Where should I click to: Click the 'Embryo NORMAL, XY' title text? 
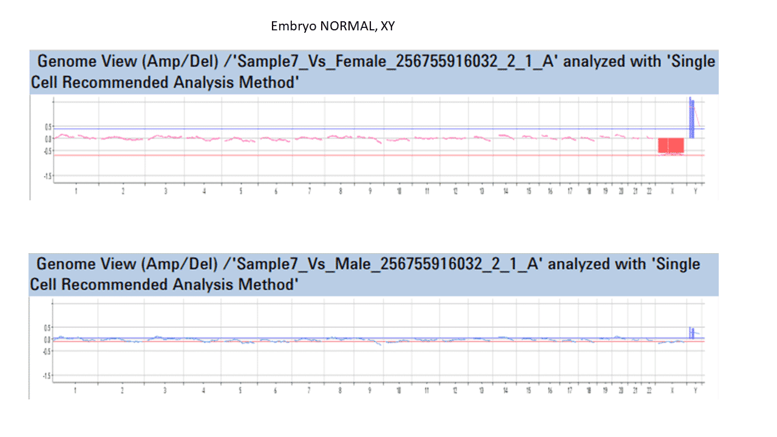[x=333, y=26]
